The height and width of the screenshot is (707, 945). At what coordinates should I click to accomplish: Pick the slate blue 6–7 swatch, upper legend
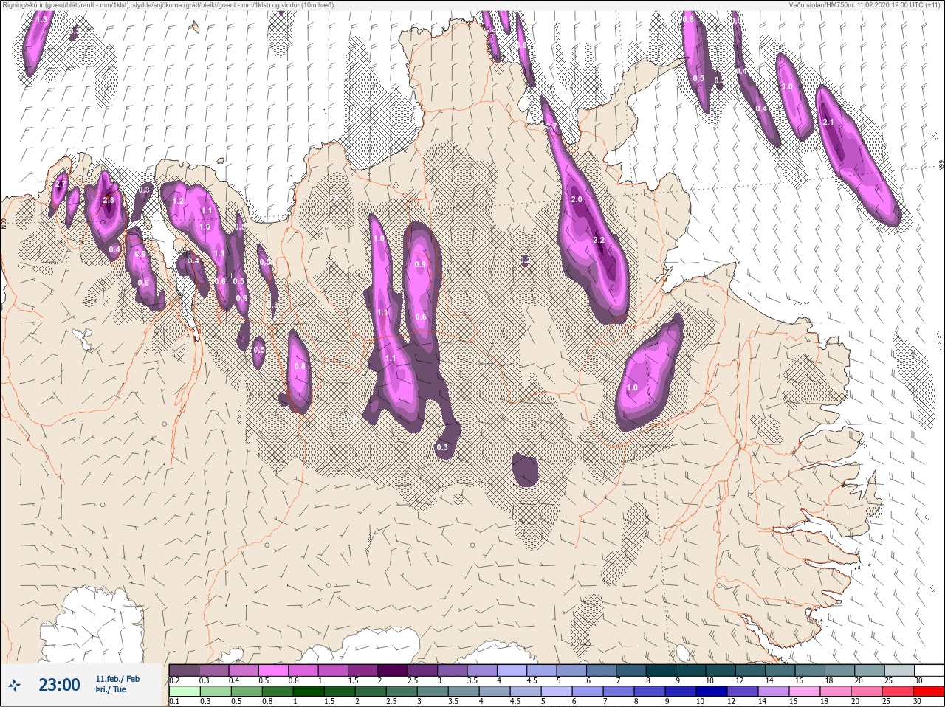603,670
